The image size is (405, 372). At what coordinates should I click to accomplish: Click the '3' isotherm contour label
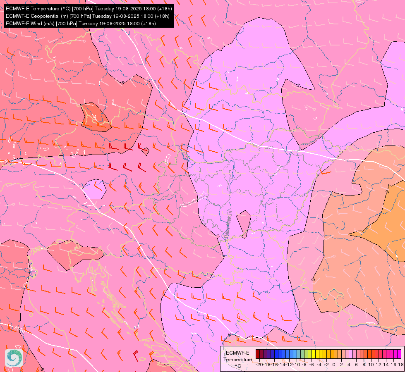coord(313,279)
